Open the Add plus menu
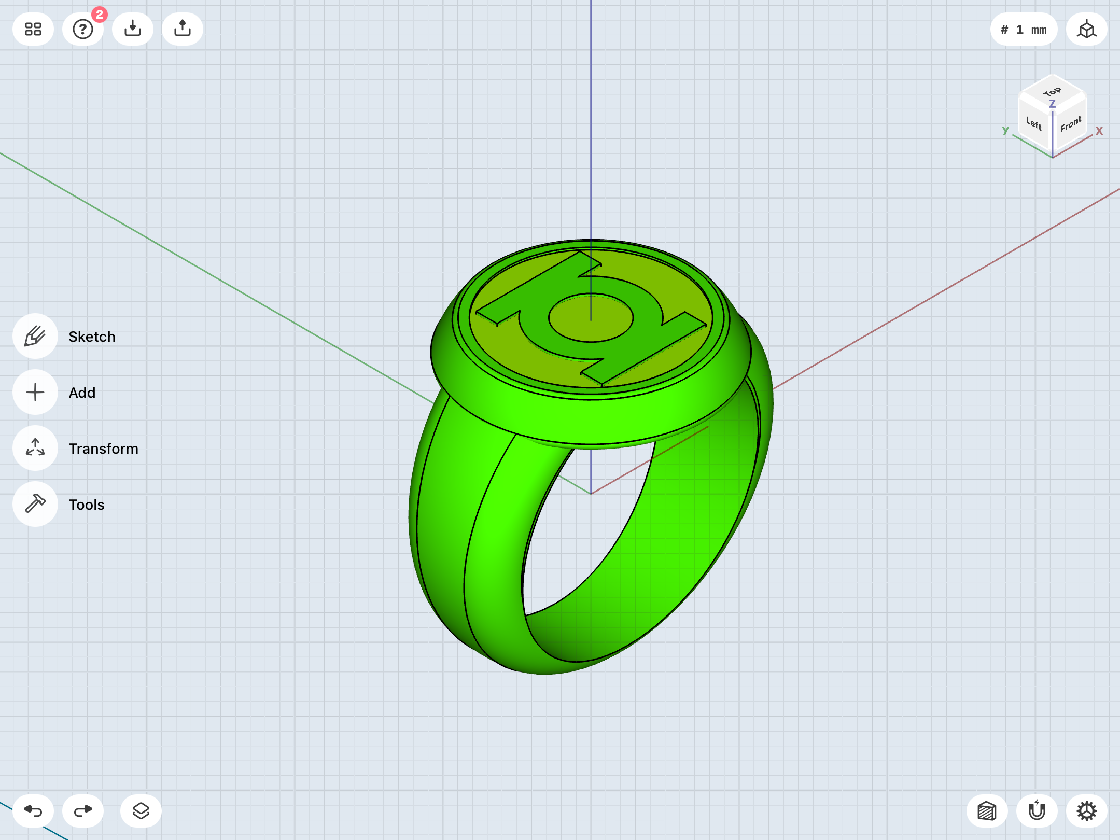This screenshot has width=1120, height=840. [35, 392]
